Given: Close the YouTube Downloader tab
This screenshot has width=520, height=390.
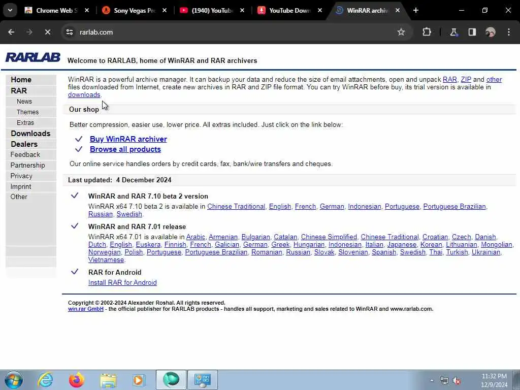Looking at the screenshot, I should click(320, 10).
